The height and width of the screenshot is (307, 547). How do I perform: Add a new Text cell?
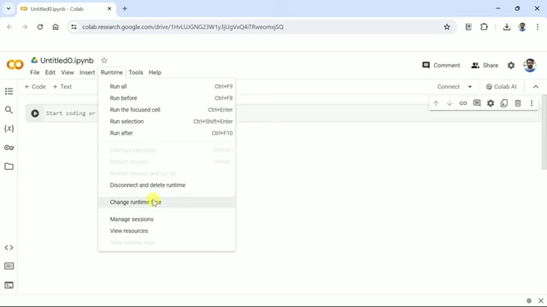click(62, 87)
